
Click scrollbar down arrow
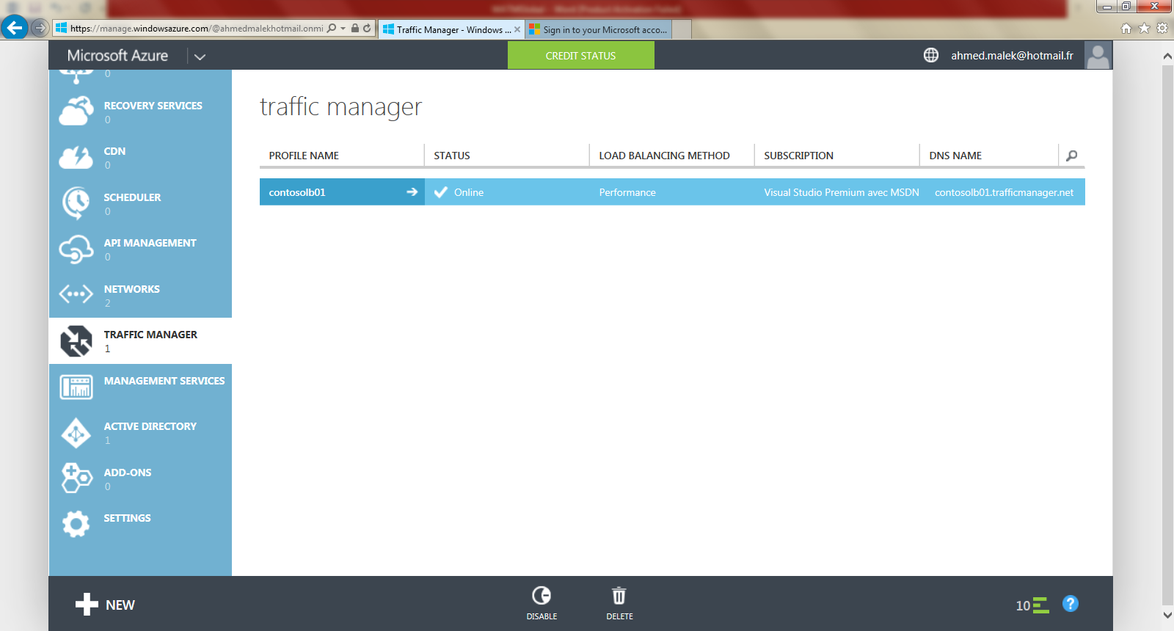click(1167, 615)
